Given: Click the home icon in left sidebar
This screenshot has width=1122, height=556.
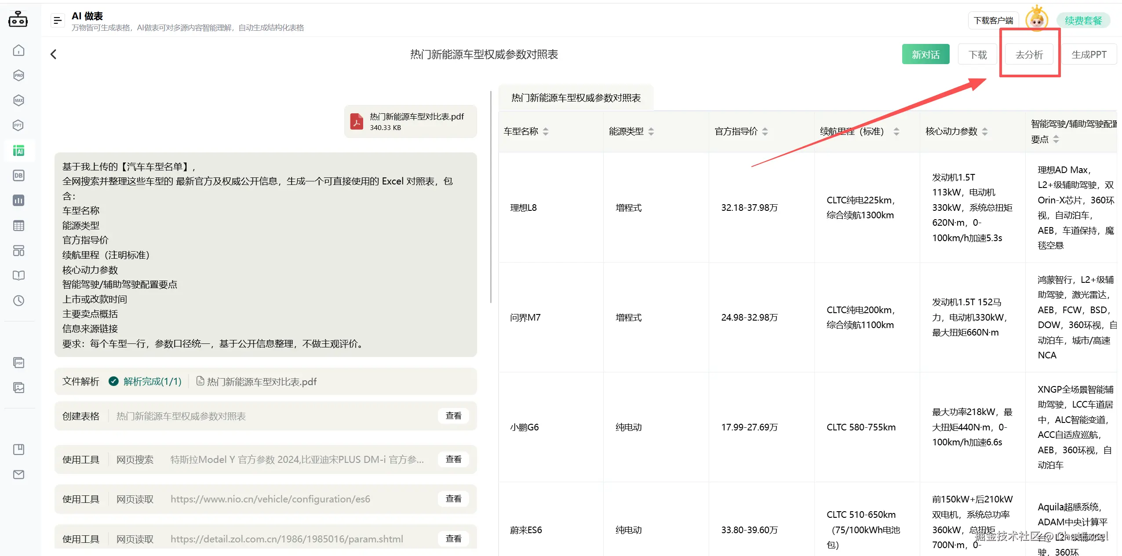Looking at the screenshot, I should tap(18, 51).
